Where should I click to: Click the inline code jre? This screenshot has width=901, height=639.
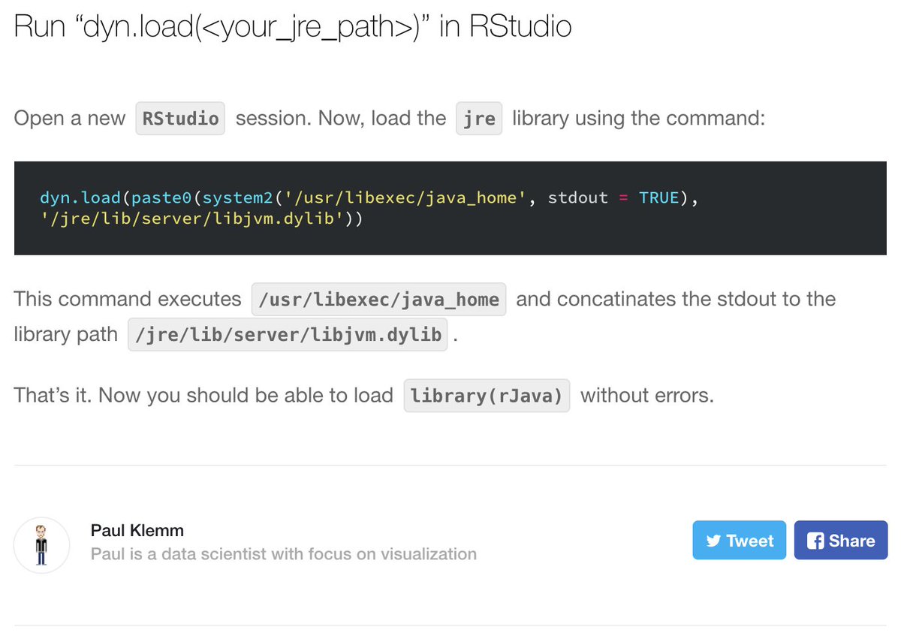pyautogui.click(x=479, y=119)
